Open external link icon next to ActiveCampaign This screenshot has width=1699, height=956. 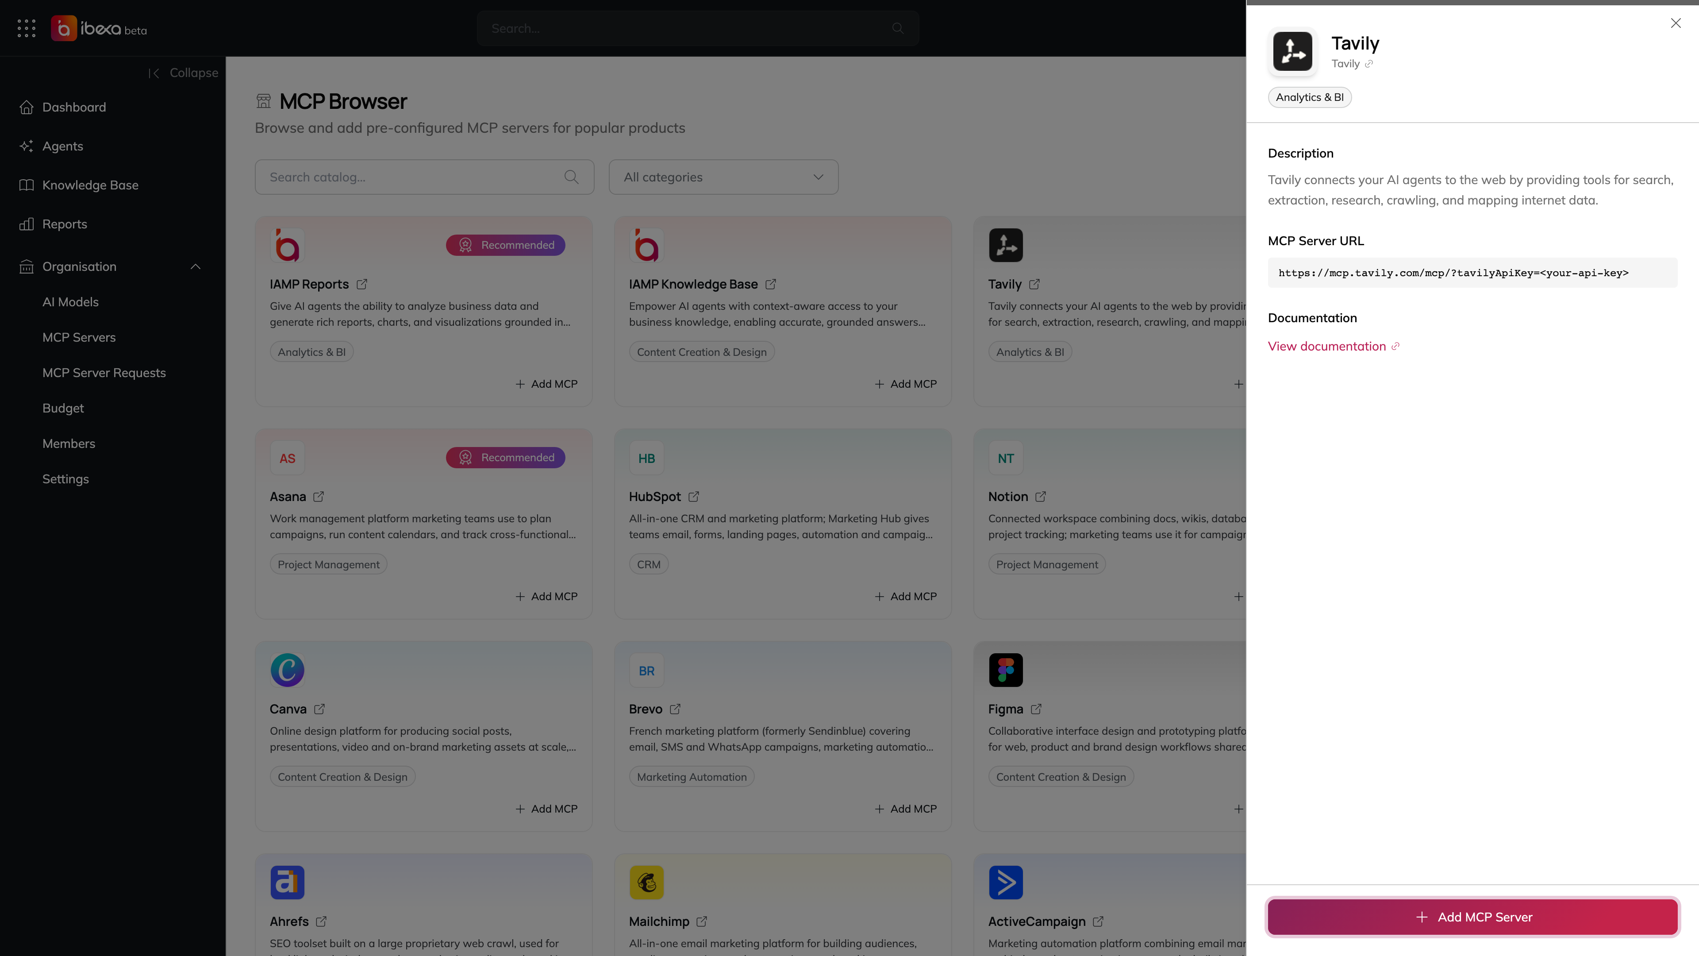click(1098, 921)
